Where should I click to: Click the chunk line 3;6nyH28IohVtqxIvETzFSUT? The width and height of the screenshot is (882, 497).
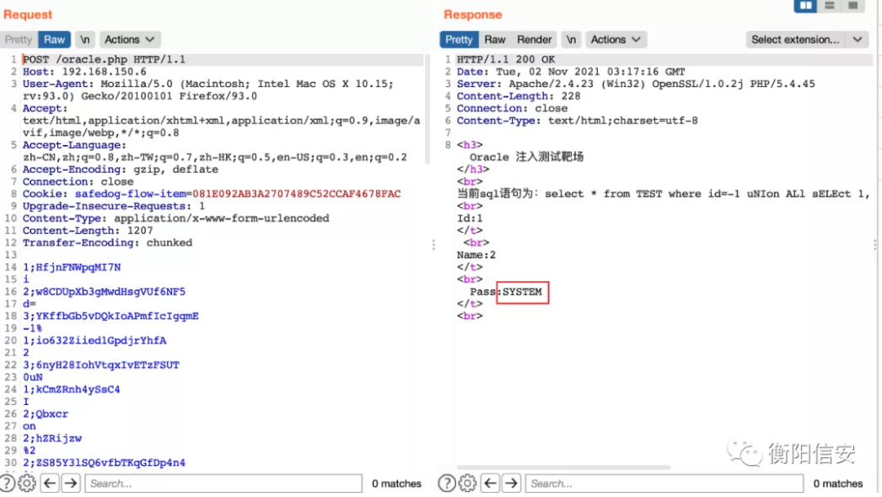click(101, 365)
